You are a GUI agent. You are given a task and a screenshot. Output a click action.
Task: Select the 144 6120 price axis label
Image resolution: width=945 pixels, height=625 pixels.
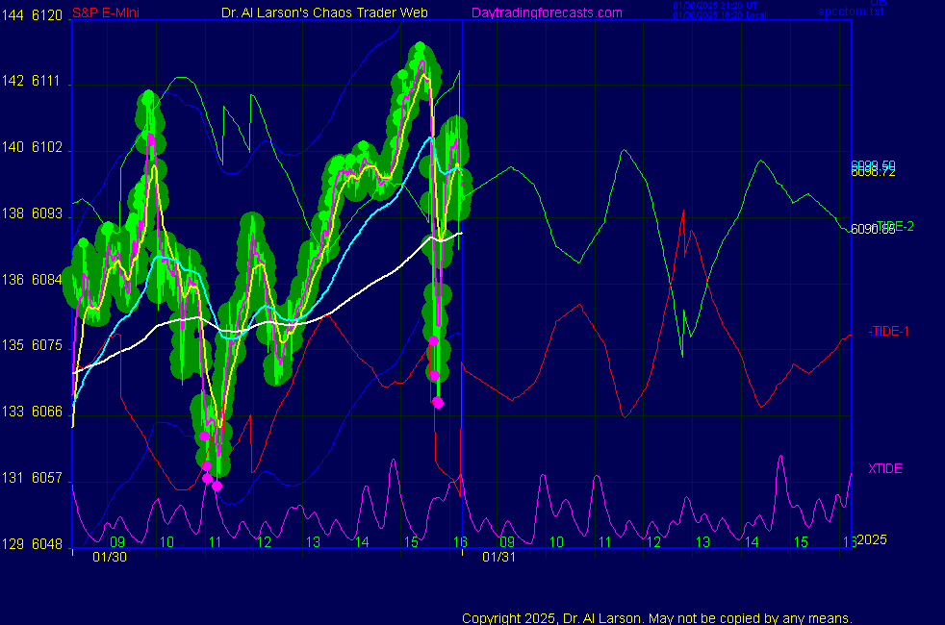[32, 15]
